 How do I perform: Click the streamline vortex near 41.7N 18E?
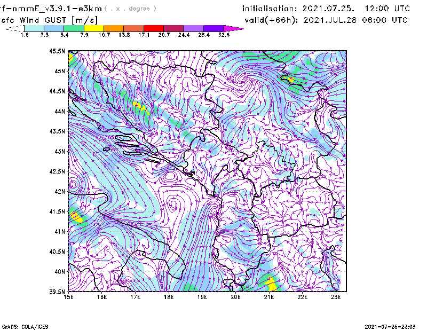(x=173, y=204)
